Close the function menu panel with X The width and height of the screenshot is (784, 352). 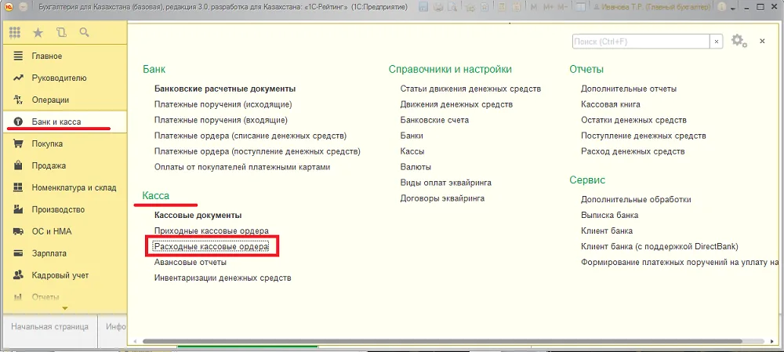[x=762, y=42]
